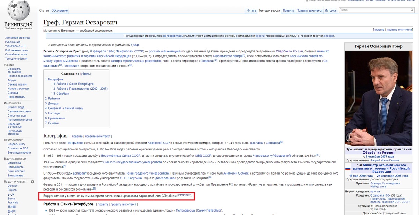Image resolution: width=419 pixels, height=215 pixels.
Task: Click the 'источник?' citation-needed superscript
Action: 184,195
